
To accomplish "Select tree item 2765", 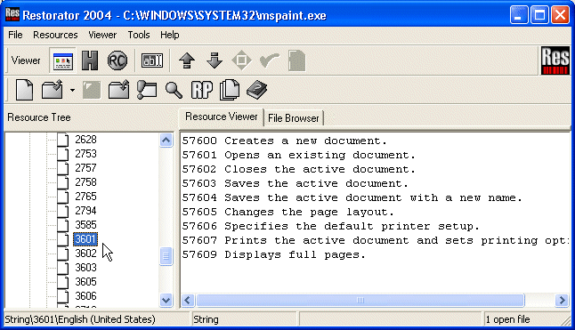I will point(85,197).
